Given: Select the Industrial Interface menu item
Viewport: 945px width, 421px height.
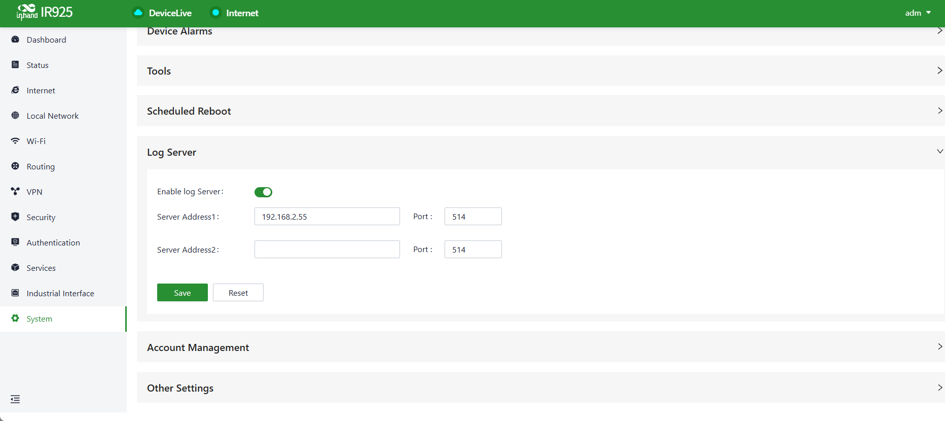Looking at the screenshot, I should click(63, 293).
